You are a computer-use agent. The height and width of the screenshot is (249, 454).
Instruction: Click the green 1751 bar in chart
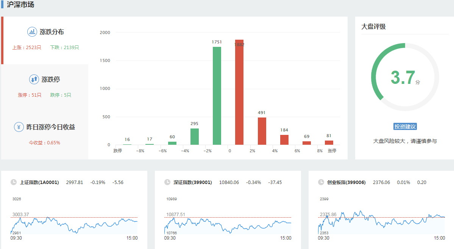tap(217, 96)
